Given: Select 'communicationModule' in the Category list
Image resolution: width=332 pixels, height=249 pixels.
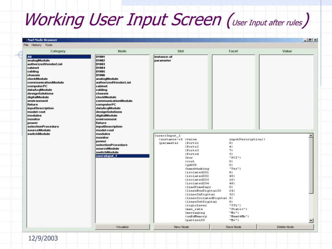Looking at the screenshot, I should pos(45,82).
